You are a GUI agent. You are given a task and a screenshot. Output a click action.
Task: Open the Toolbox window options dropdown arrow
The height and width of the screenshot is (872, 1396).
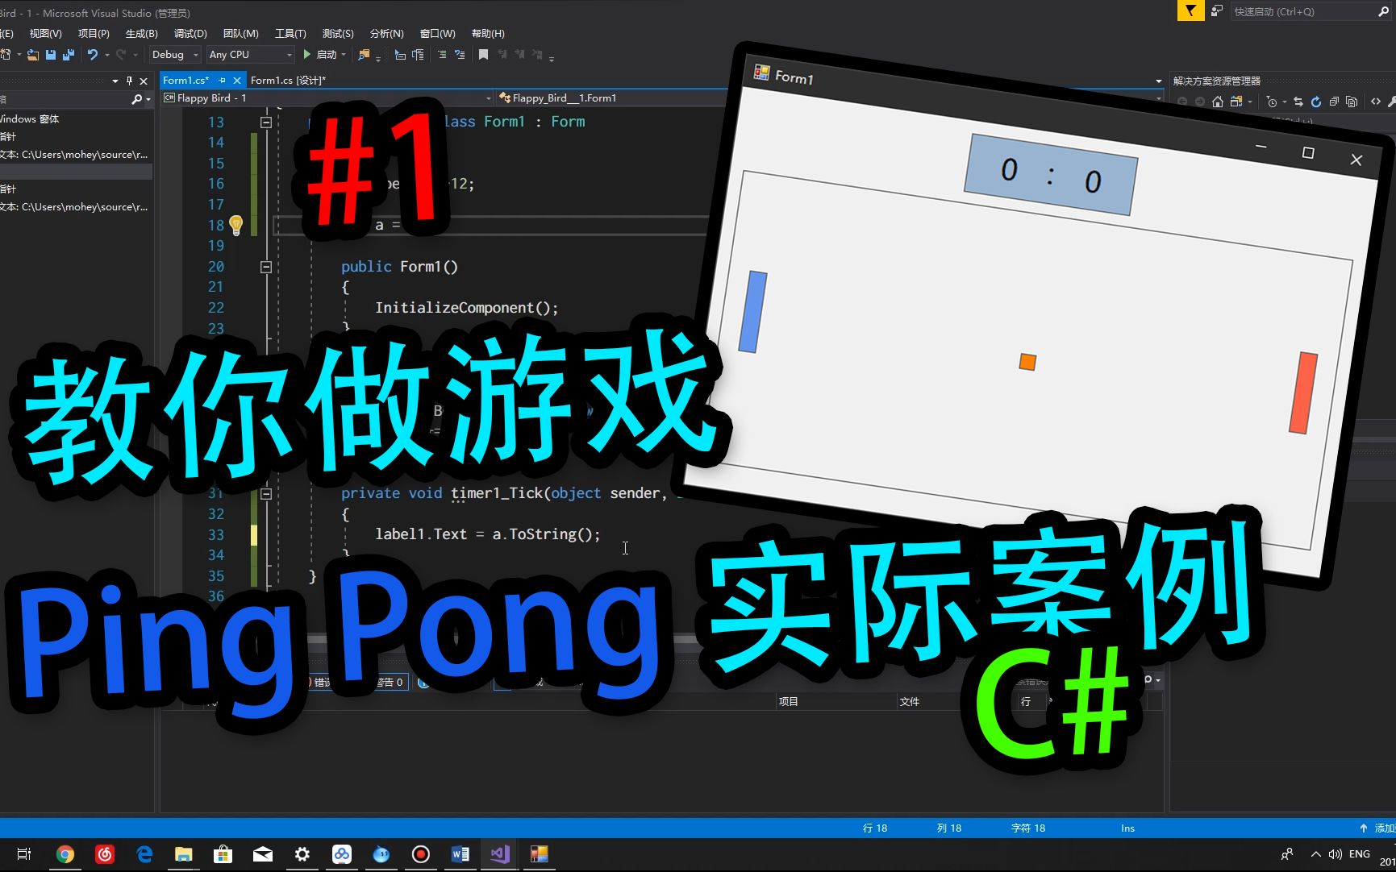[x=115, y=81]
